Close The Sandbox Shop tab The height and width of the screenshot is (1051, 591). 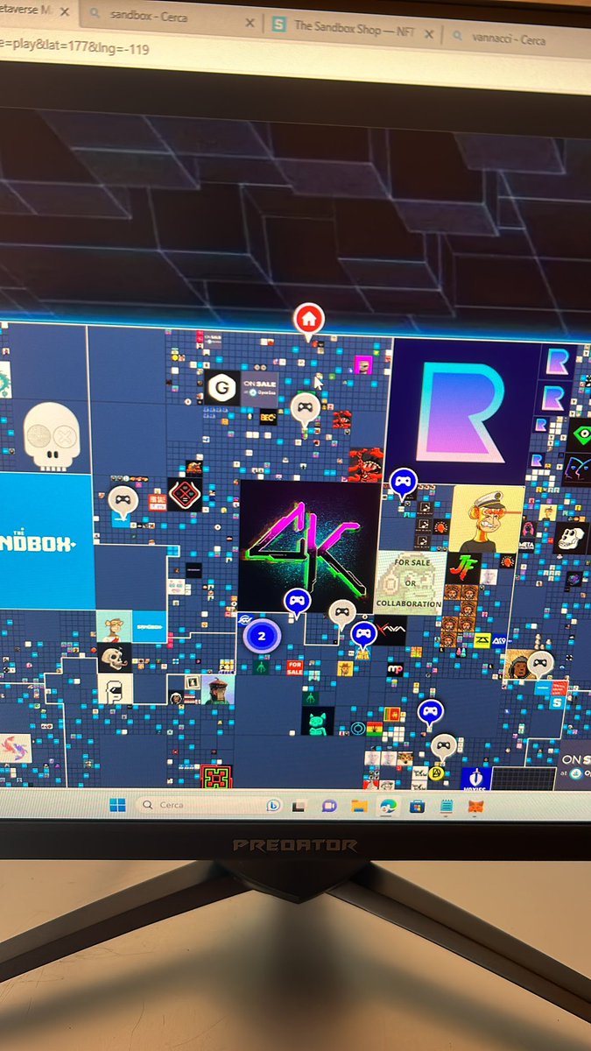click(431, 34)
